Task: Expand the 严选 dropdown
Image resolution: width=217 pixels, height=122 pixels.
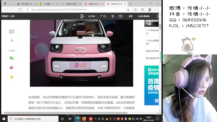Action: tap(104, 16)
